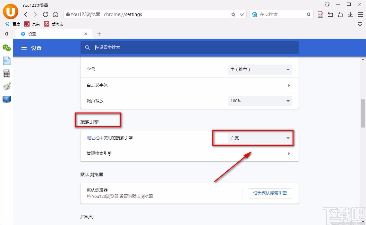The height and width of the screenshot is (225, 366).
Task: Go to the browser home page
Action: (55, 14)
